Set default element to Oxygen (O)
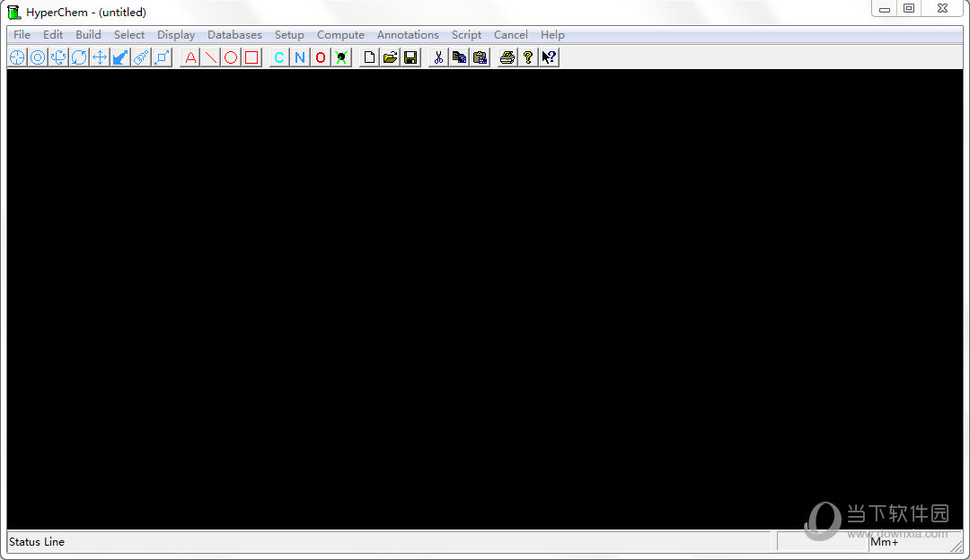The height and width of the screenshot is (560, 970). [x=321, y=57]
